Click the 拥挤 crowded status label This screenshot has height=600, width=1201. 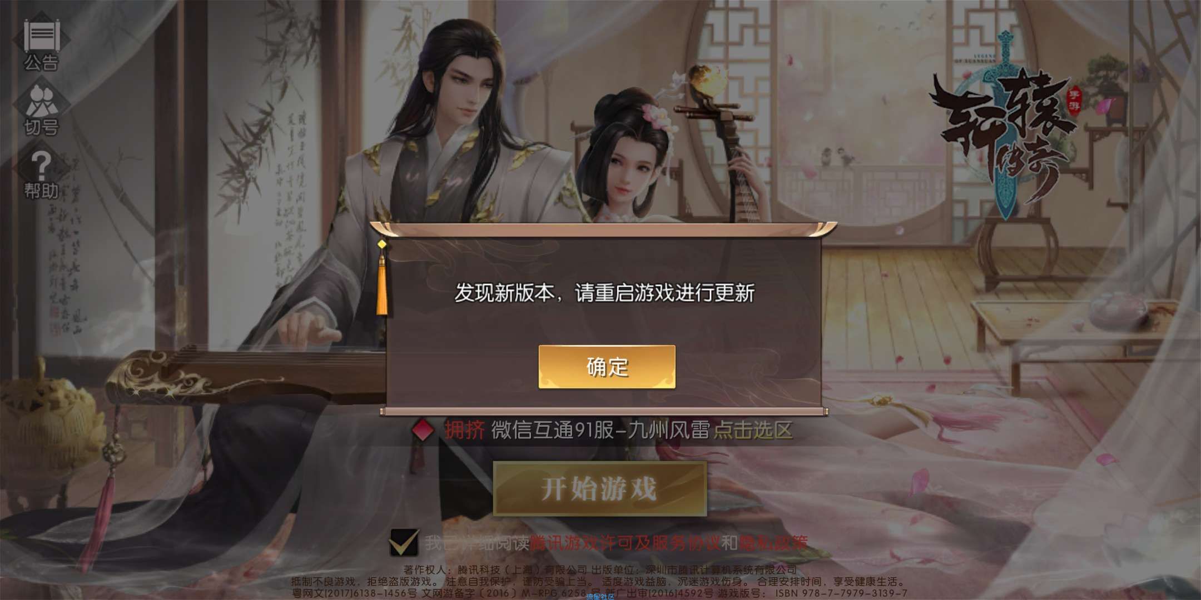(x=464, y=431)
